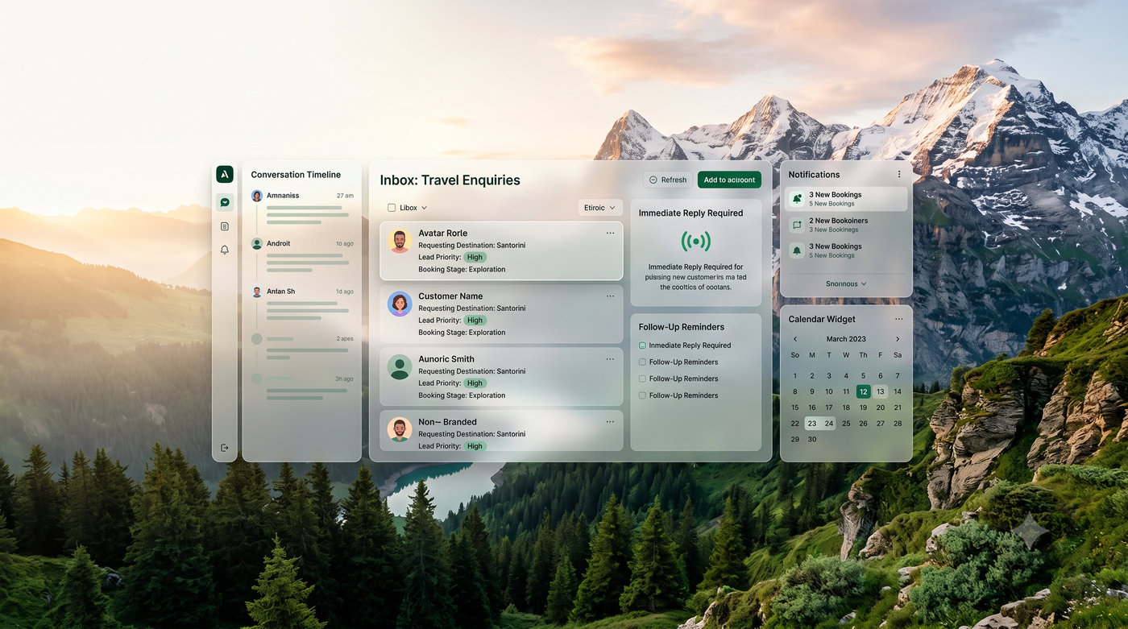
Task: Open the 2 New Bookoiners notification
Action: (x=846, y=225)
